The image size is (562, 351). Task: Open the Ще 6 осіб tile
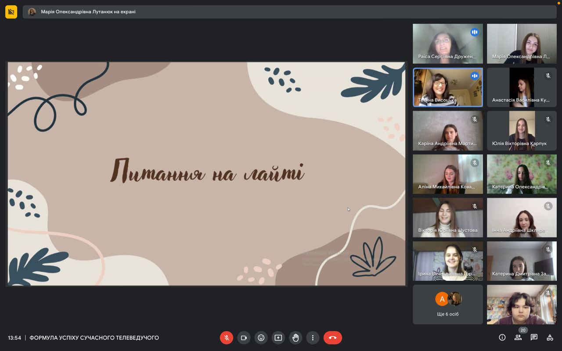pos(448,304)
